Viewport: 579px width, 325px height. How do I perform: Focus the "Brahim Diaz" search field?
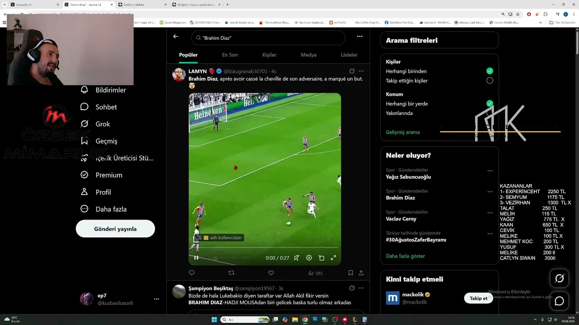(268, 38)
